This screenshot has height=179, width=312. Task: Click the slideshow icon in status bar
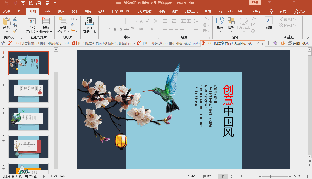[x=253, y=176]
